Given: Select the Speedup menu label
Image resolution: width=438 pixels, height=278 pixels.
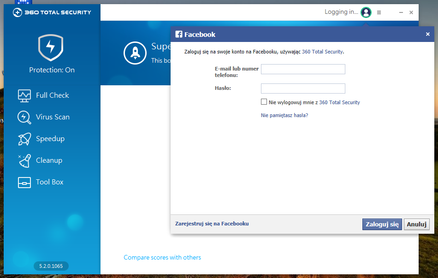Looking at the screenshot, I should pos(50,139).
